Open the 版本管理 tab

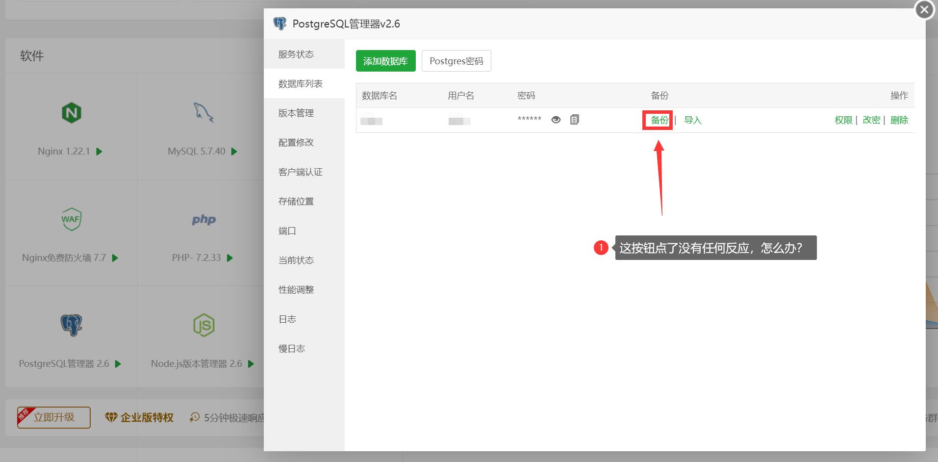click(x=304, y=113)
